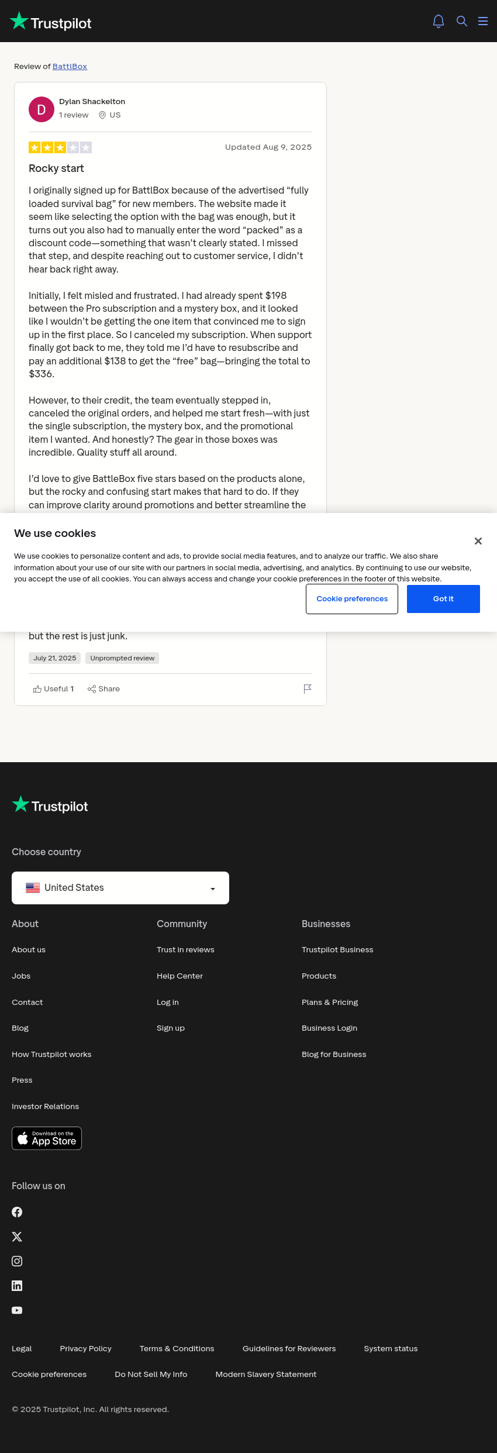Viewport: 497px width, 1453px height.
Task: Open the Jobs footer link
Action: (21, 976)
